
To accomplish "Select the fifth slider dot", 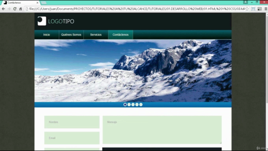I will click(x=141, y=104).
